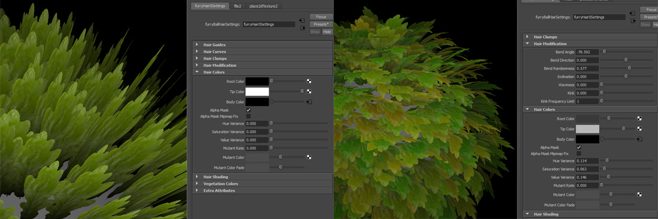Click furryBallHairSettings name field in right panel
The width and height of the screenshot is (658, 219).
click(x=599, y=17)
